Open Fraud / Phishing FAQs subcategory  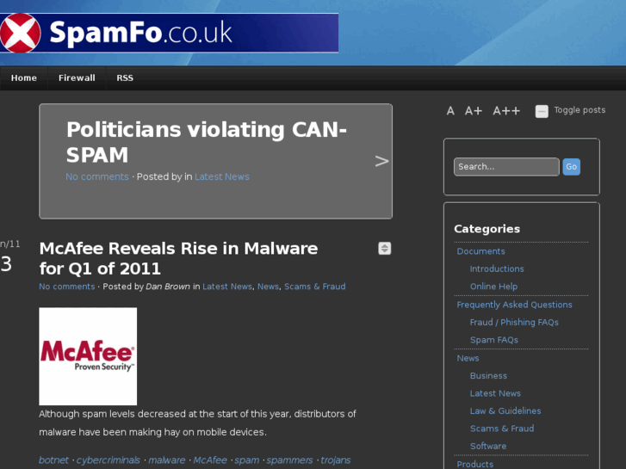(514, 323)
